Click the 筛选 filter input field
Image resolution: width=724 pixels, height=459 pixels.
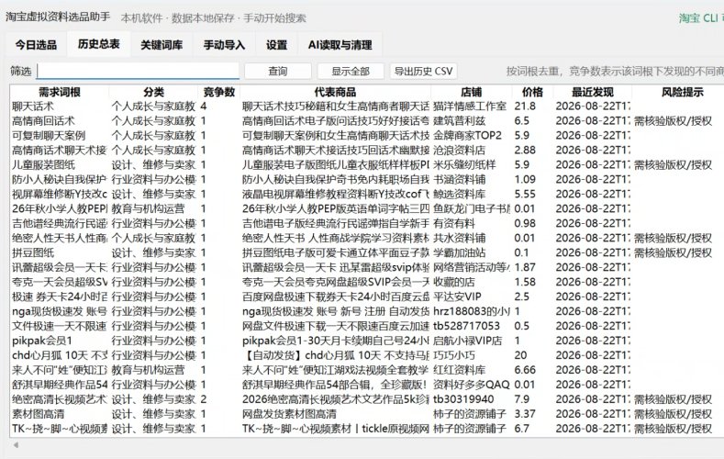(x=138, y=71)
